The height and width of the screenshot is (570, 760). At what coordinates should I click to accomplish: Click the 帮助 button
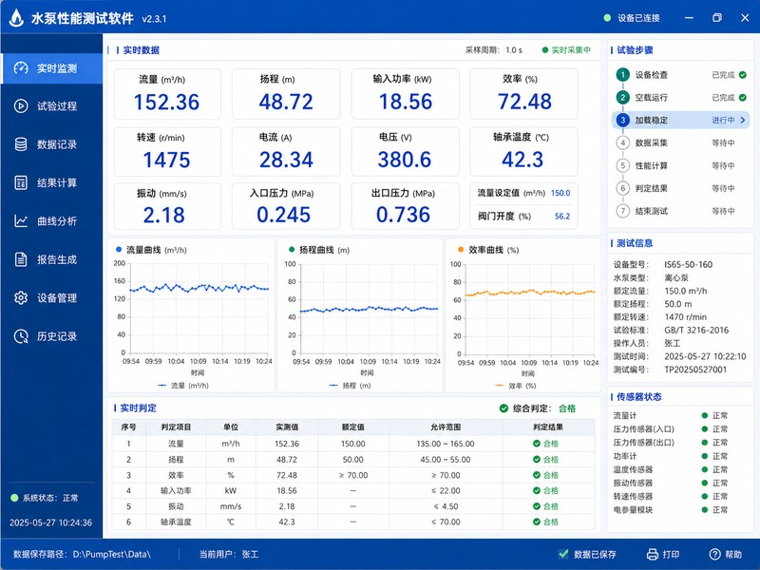pyautogui.click(x=726, y=554)
